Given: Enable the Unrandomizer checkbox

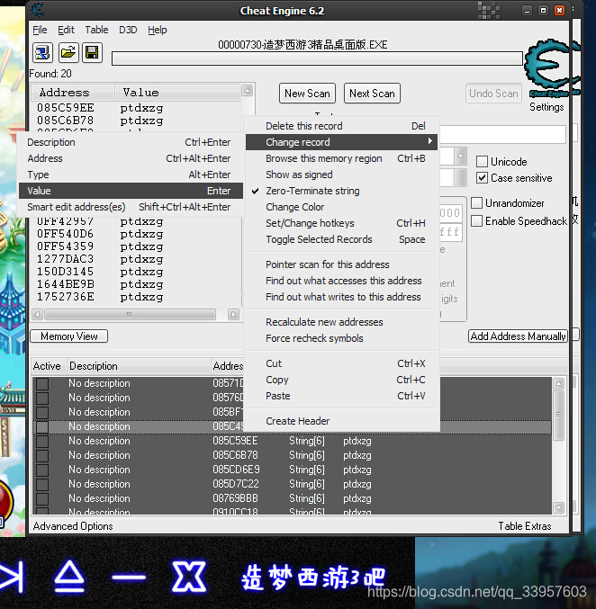Looking at the screenshot, I should [x=476, y=202].
